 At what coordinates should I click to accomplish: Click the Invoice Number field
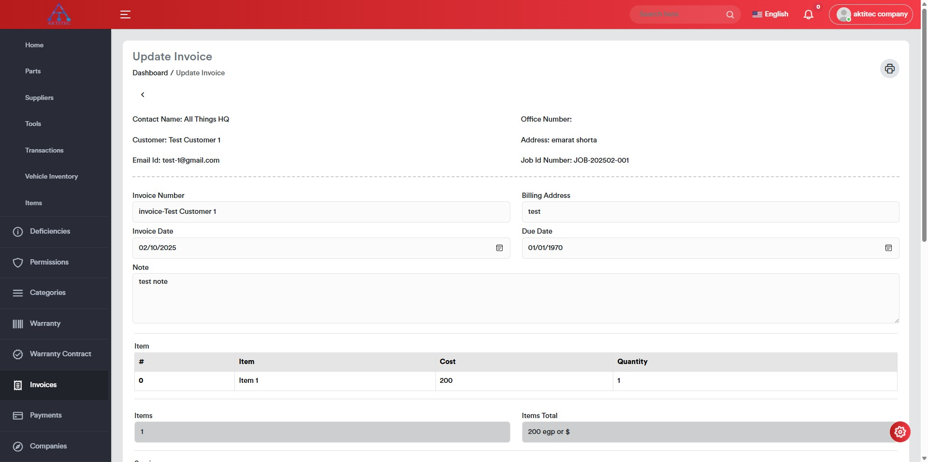click(321, 212)
